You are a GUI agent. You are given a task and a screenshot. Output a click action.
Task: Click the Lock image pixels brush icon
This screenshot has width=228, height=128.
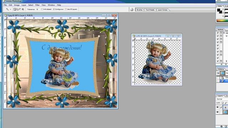[226, 103]
